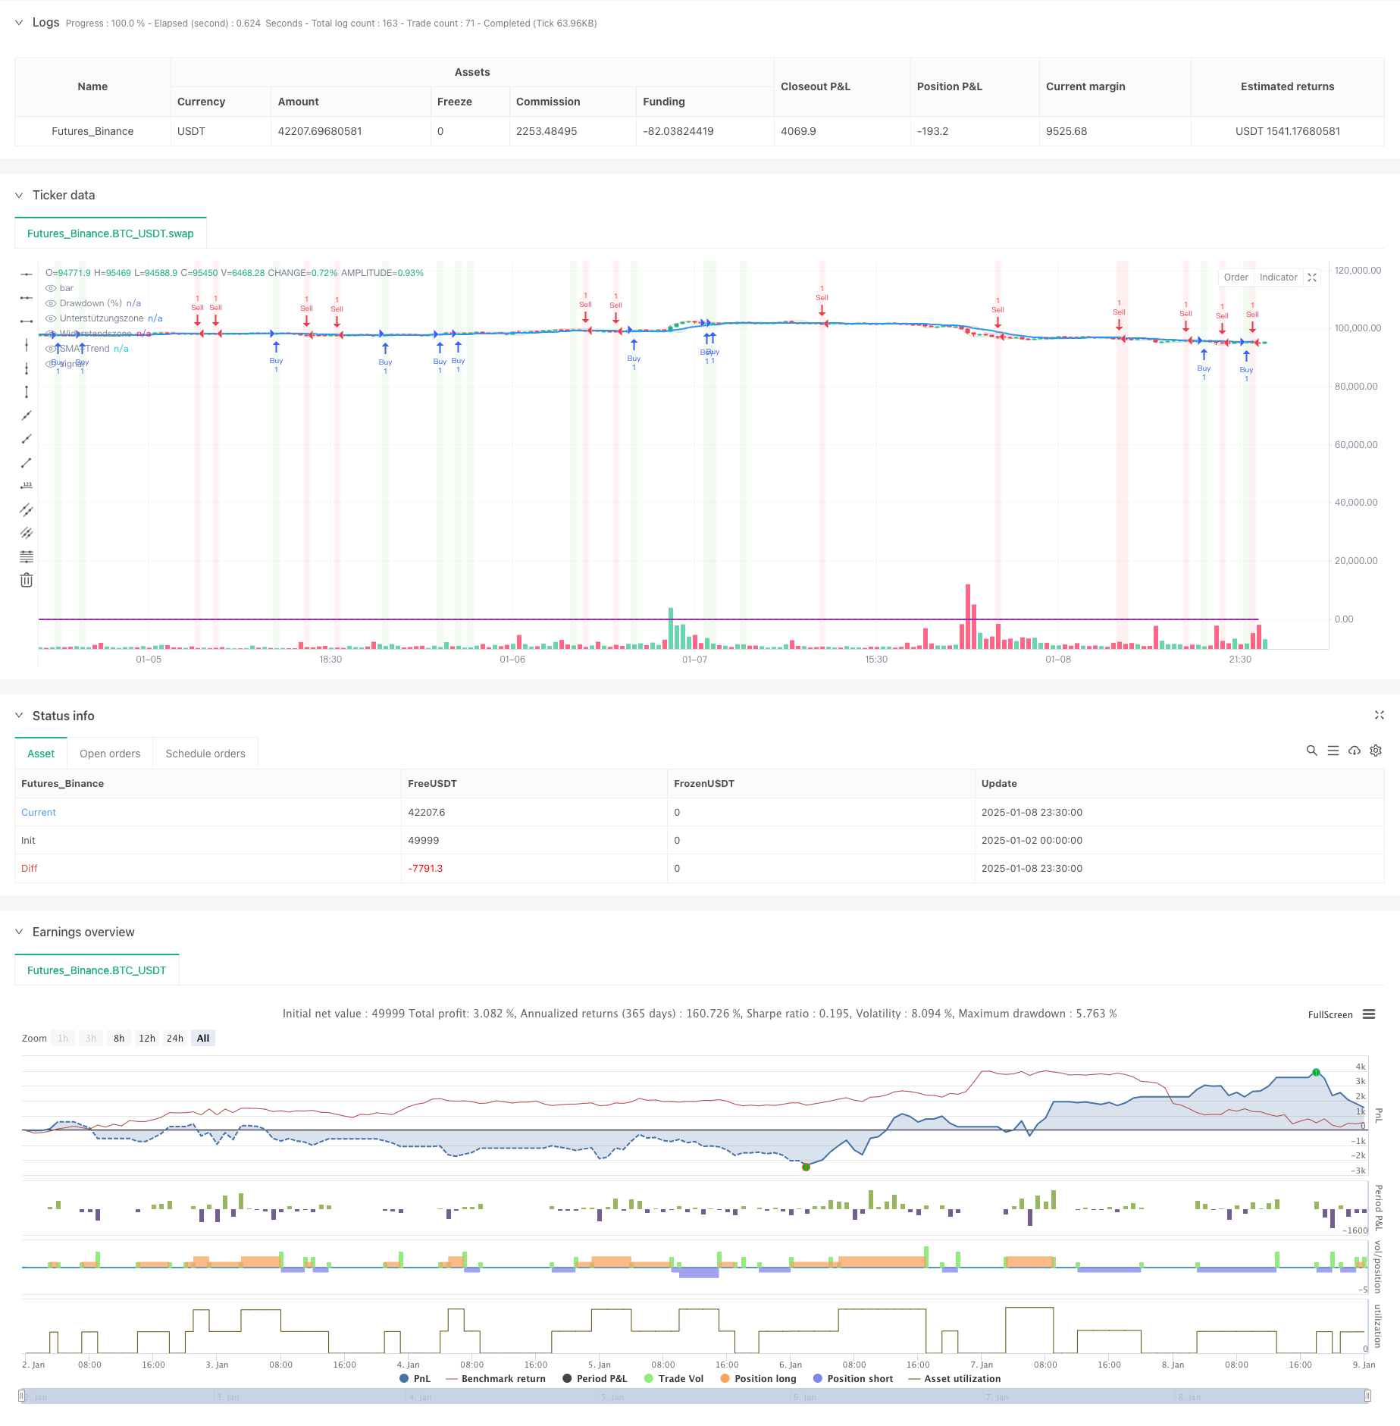
Task: Toggle PnL series in the legend
Action: pyautogui.click(x=415, y=1378)
